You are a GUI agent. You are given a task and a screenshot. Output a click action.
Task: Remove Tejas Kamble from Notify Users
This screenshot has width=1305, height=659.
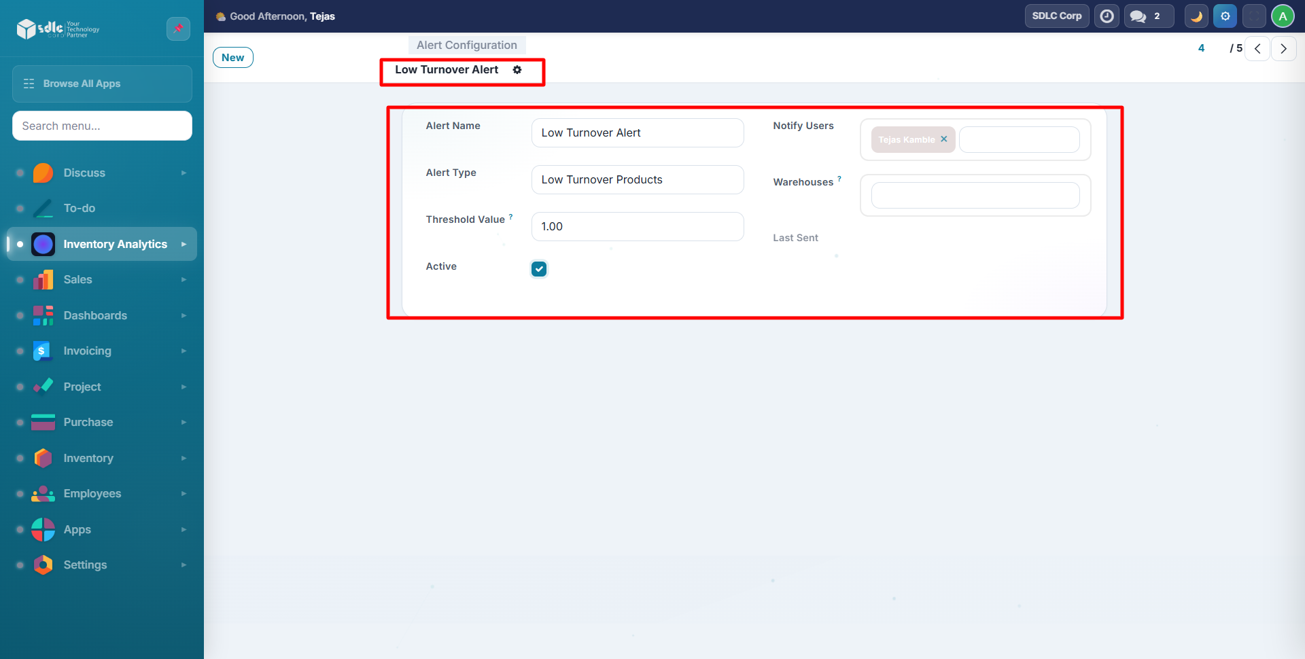943,139
